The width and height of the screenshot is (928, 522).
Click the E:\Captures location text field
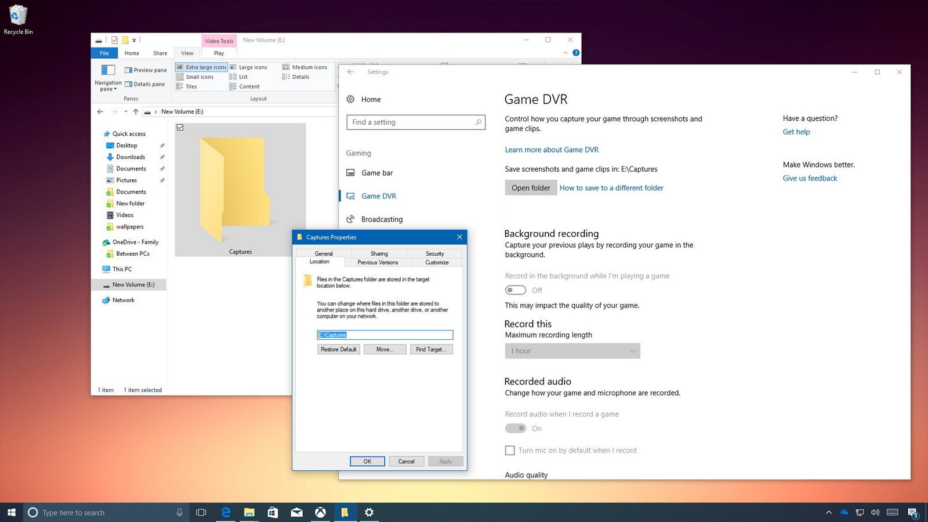tap(385, 335)
